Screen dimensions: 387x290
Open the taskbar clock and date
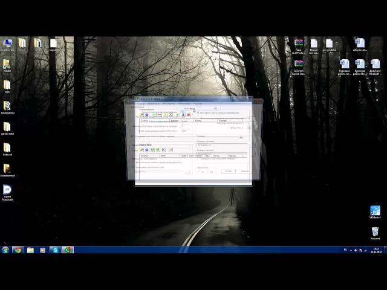[x=376, y=250]
